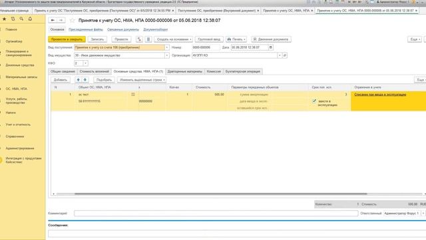Open notifications bell icon
The width and height of the screenshot is (426, 240).
tap(30, 19)
